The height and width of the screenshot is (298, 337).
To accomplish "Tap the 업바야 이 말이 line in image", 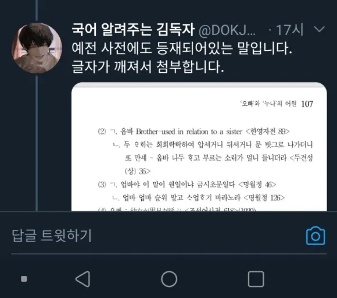I will [187, 185].
